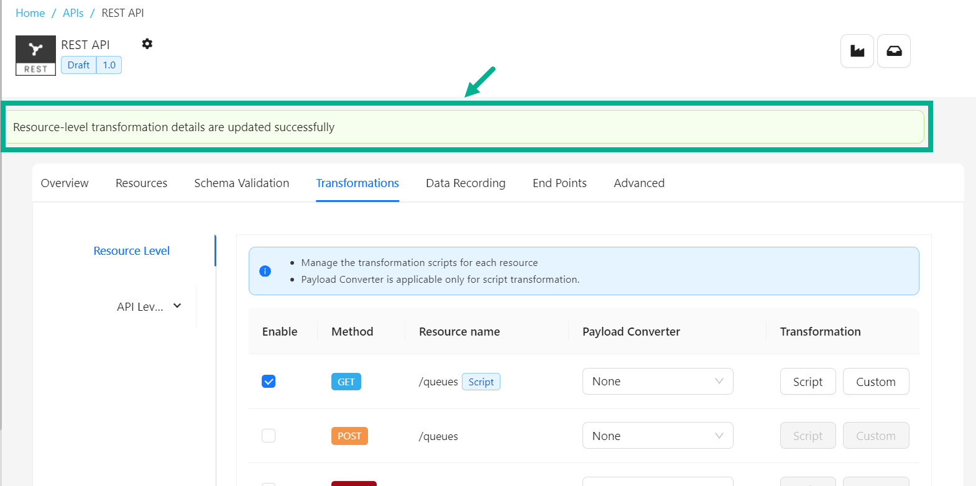Click the REST API logo thumbnail
The width and height of the screenshot is (976, 486).
pyautogui.click(x=35, y=55)
